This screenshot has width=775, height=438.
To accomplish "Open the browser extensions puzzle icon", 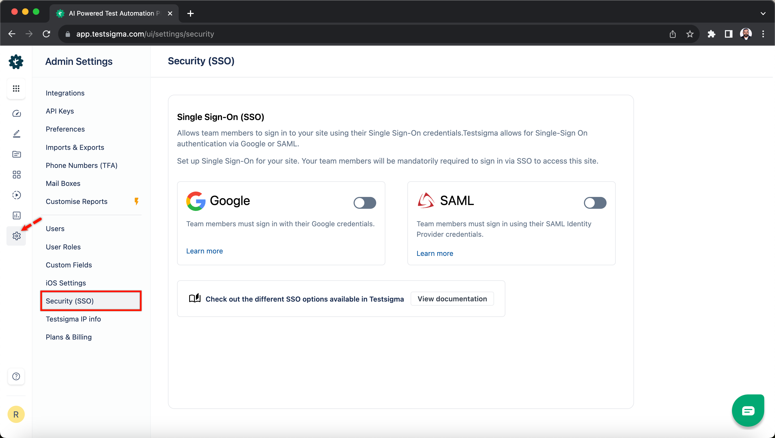I will coord(711,34).
